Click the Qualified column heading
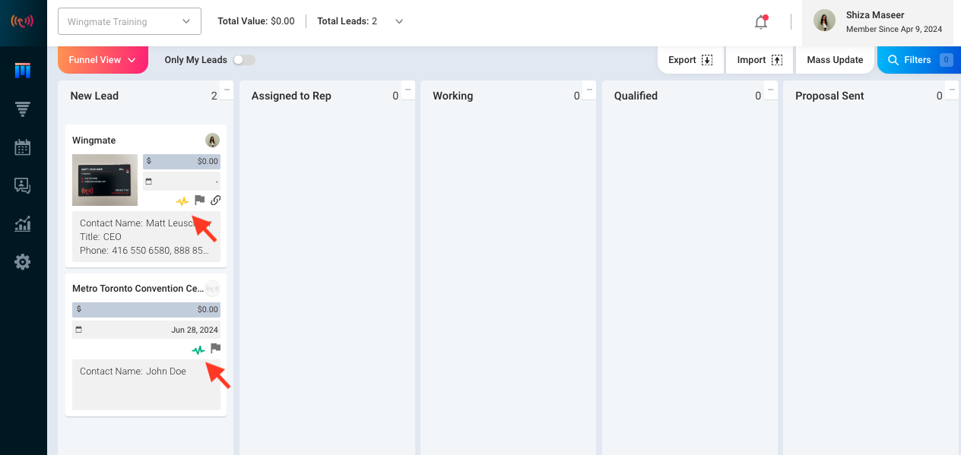This screenshot has height=455, width=961. pos(636,96)
